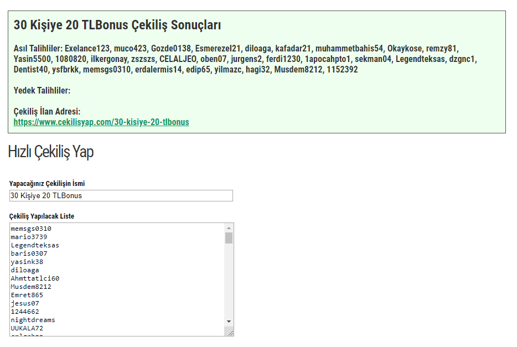Viewport: 517px width, 347px height.
Task: Open the cekilisyap.com 30-kisiye-20-tlbonus link
Action: pyautogui.click(x=101, y=122)
